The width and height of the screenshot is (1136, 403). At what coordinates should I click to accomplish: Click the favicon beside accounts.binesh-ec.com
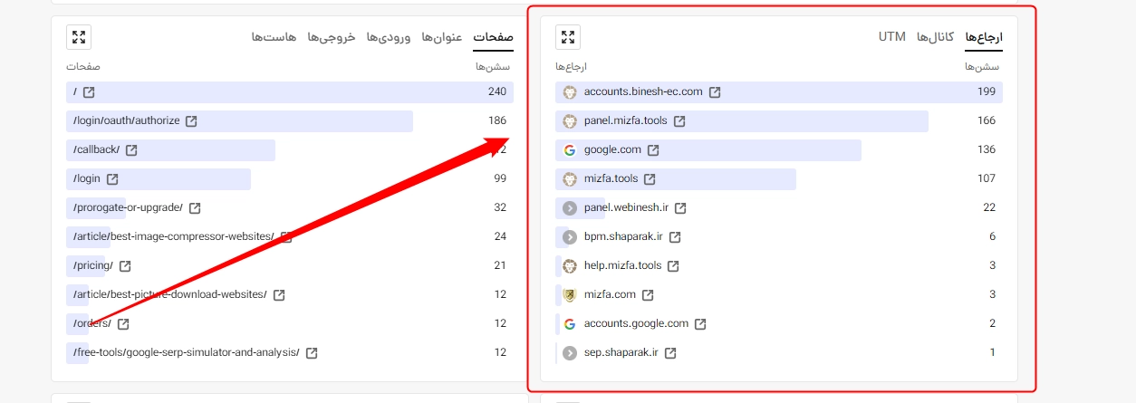coord(570,92)
